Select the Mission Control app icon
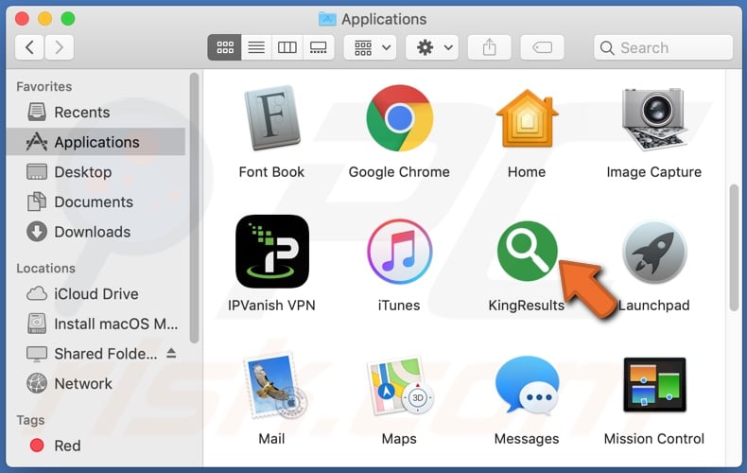 (654, 384)
